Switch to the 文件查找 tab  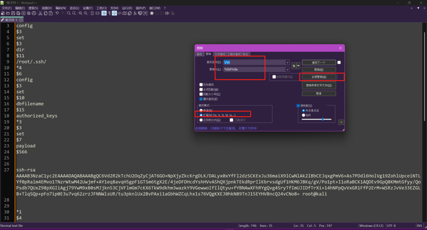tap(220, 54)
